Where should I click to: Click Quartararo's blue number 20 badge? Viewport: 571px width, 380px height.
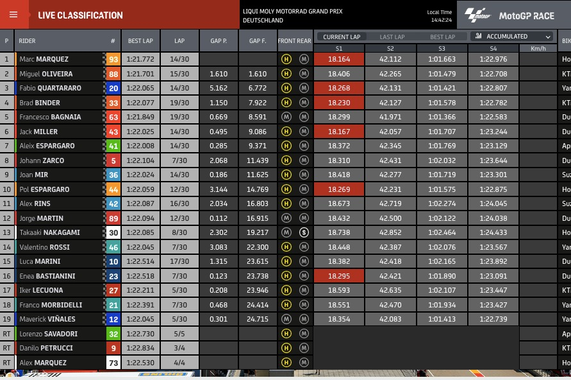click(x=113, y=88)
